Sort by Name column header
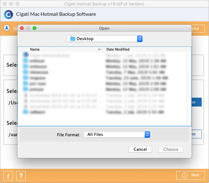 tap(60, 49)
